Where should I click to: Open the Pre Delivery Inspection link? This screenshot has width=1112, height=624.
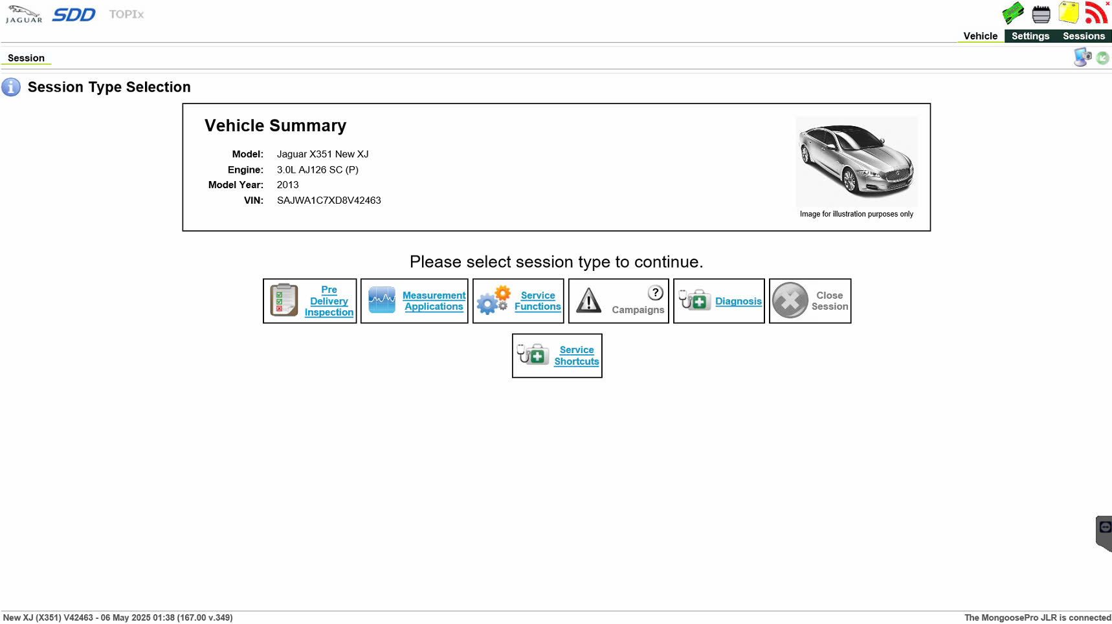coord(329,301)
